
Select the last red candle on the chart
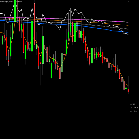click(128, 90)
